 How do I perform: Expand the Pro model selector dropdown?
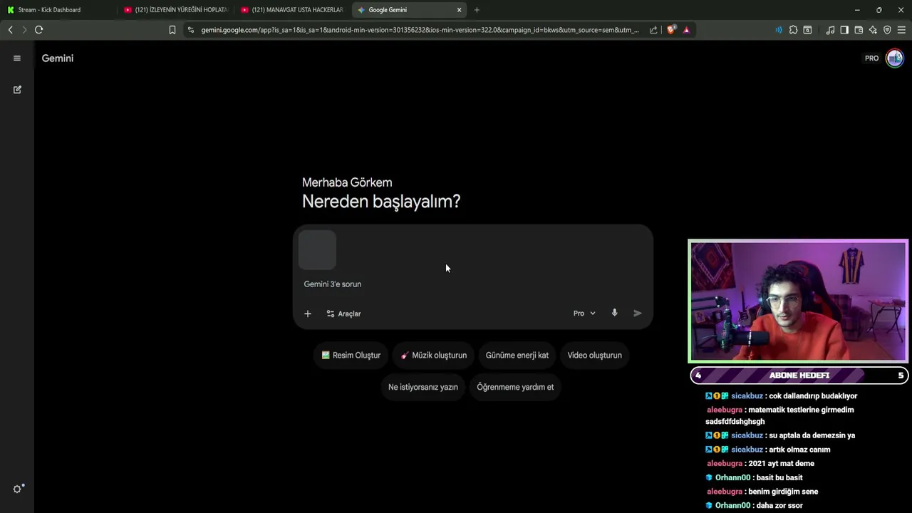584,313
